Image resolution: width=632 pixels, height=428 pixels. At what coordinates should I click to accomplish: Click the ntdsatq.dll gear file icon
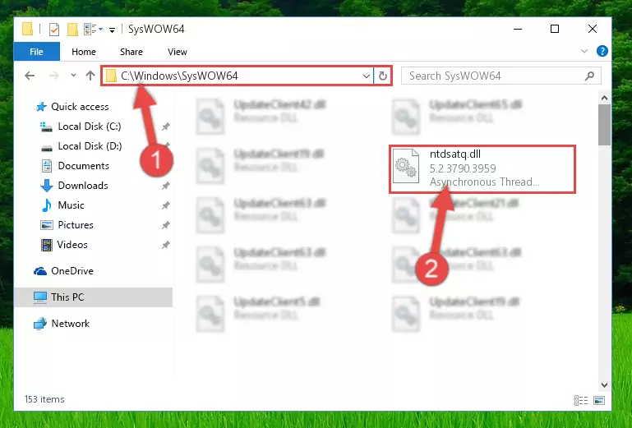point(406,166)
